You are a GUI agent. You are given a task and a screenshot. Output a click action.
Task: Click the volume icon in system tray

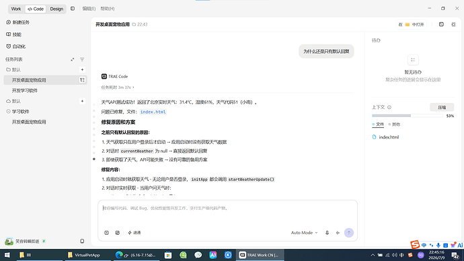pyautogui.click(x=395, y=255)
